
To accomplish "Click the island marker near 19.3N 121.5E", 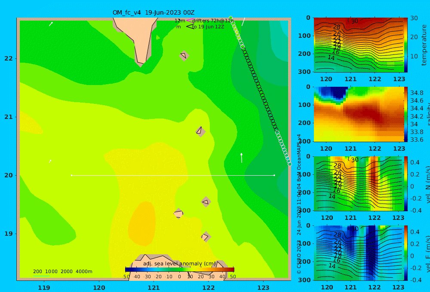I will 178,213.
